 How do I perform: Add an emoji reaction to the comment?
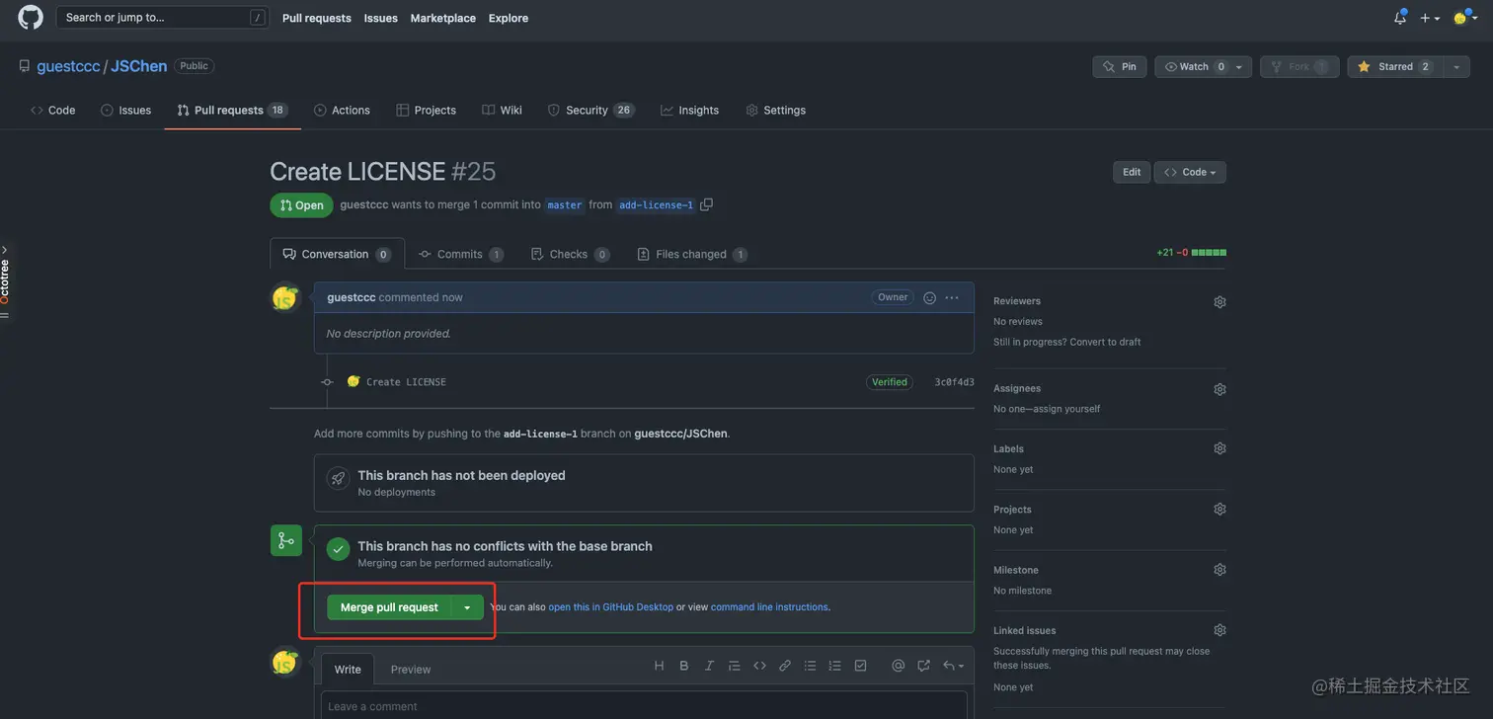click(x=929, y=297)
